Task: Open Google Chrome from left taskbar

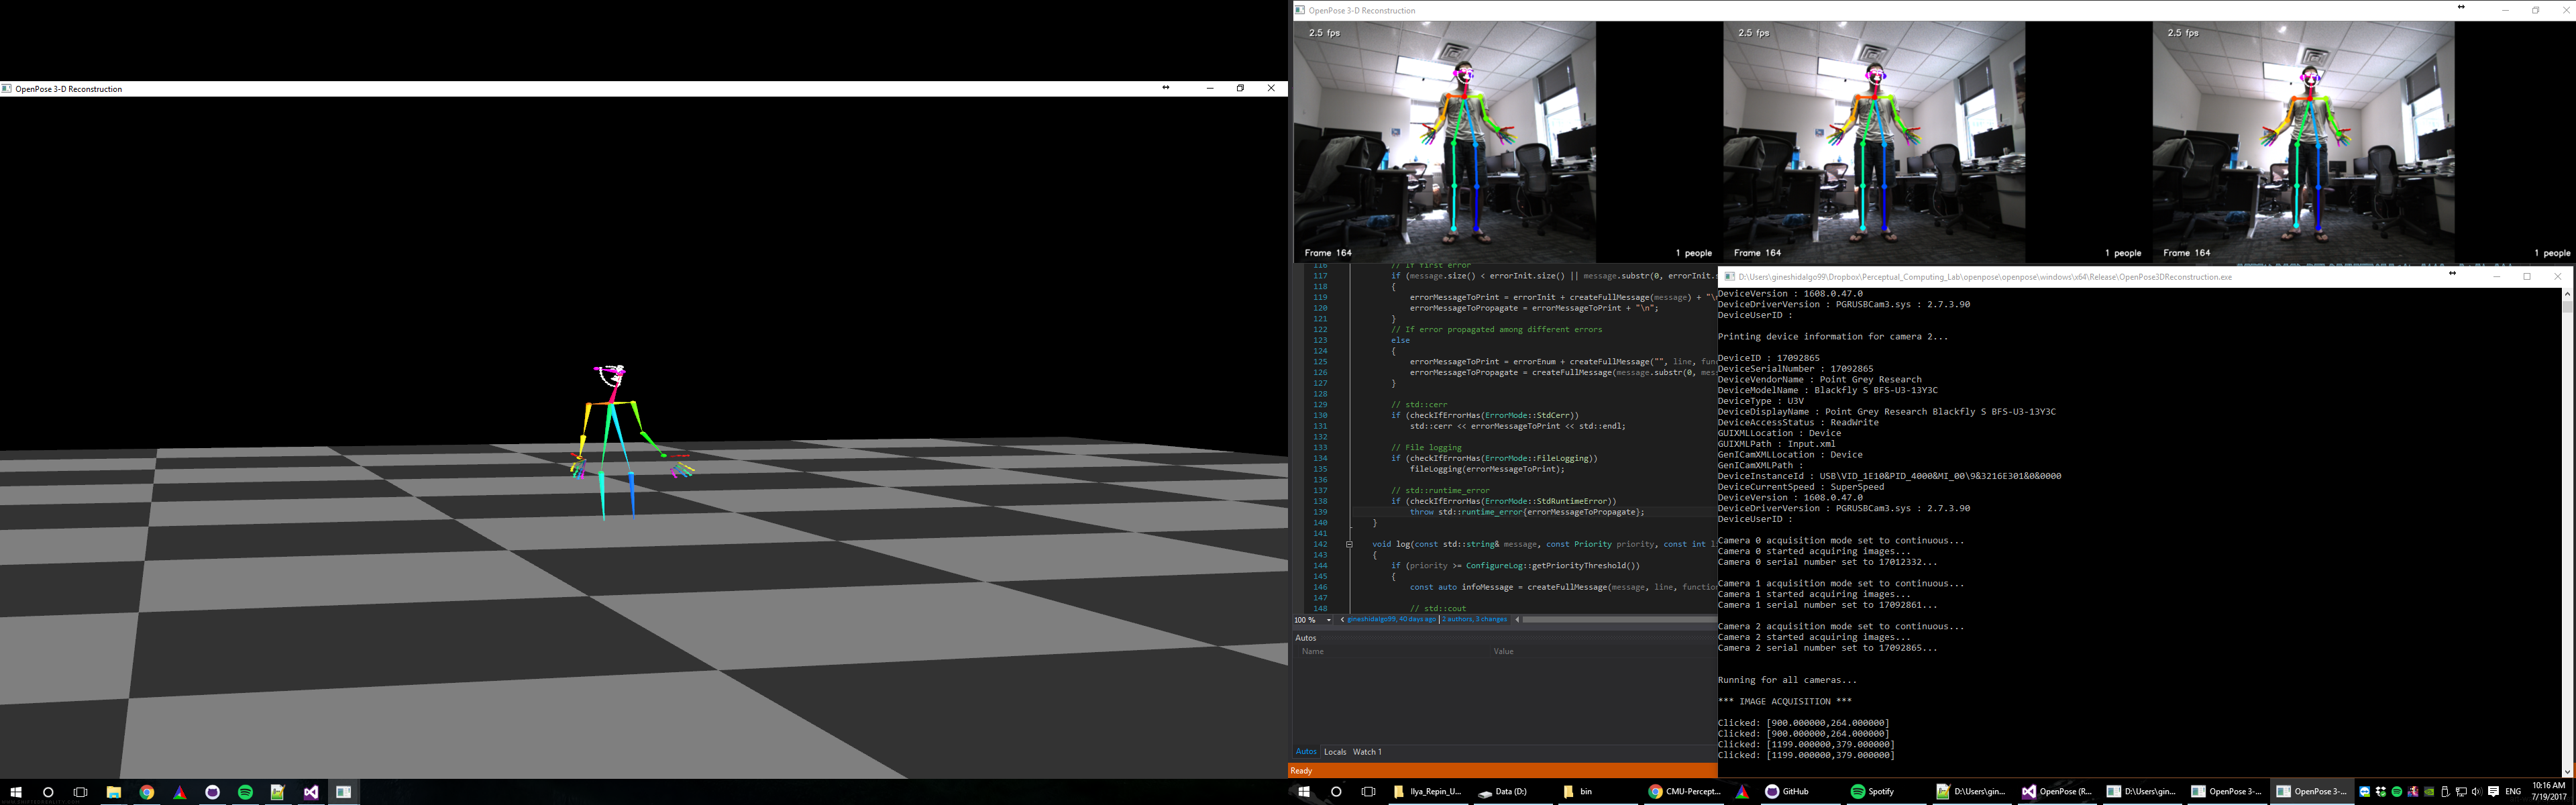Action: 147,792
